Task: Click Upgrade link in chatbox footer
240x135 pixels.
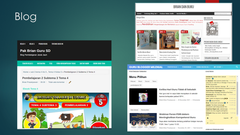Action: point(226,118)
